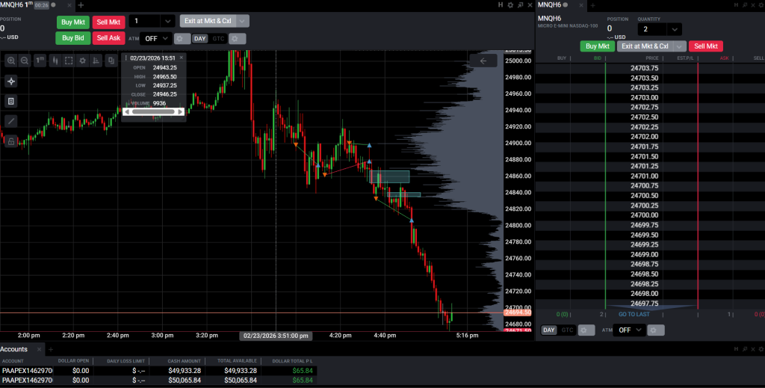
Task: Expand the DOM Exit at Mkt & Cxl arrow
Action: tap(678, 46)
